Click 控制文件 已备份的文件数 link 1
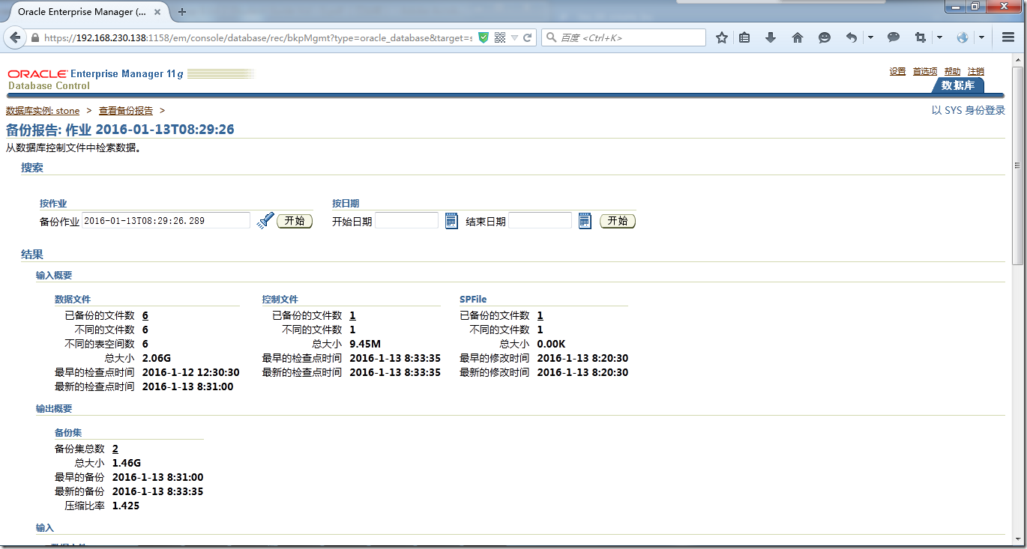The image size is (1027, 549). pos(352,315)
